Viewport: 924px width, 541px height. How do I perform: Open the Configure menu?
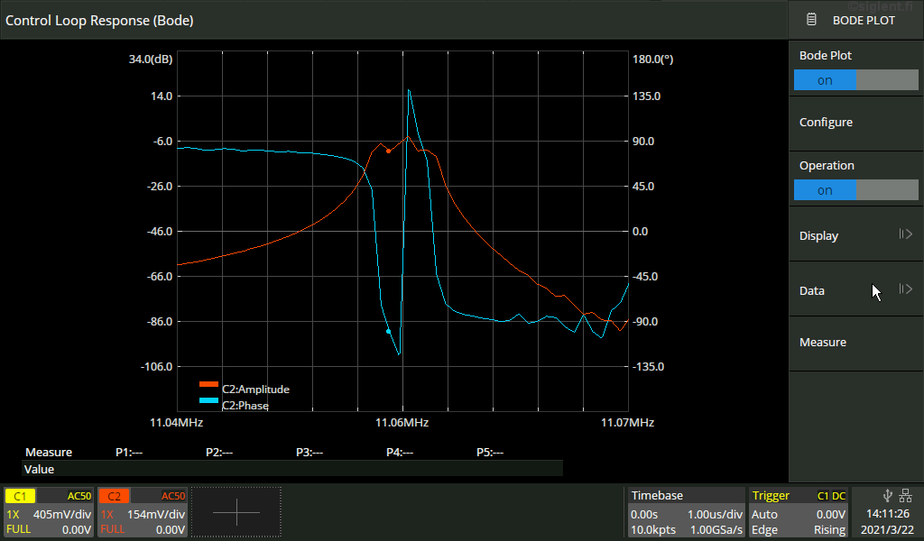[855, 123]
